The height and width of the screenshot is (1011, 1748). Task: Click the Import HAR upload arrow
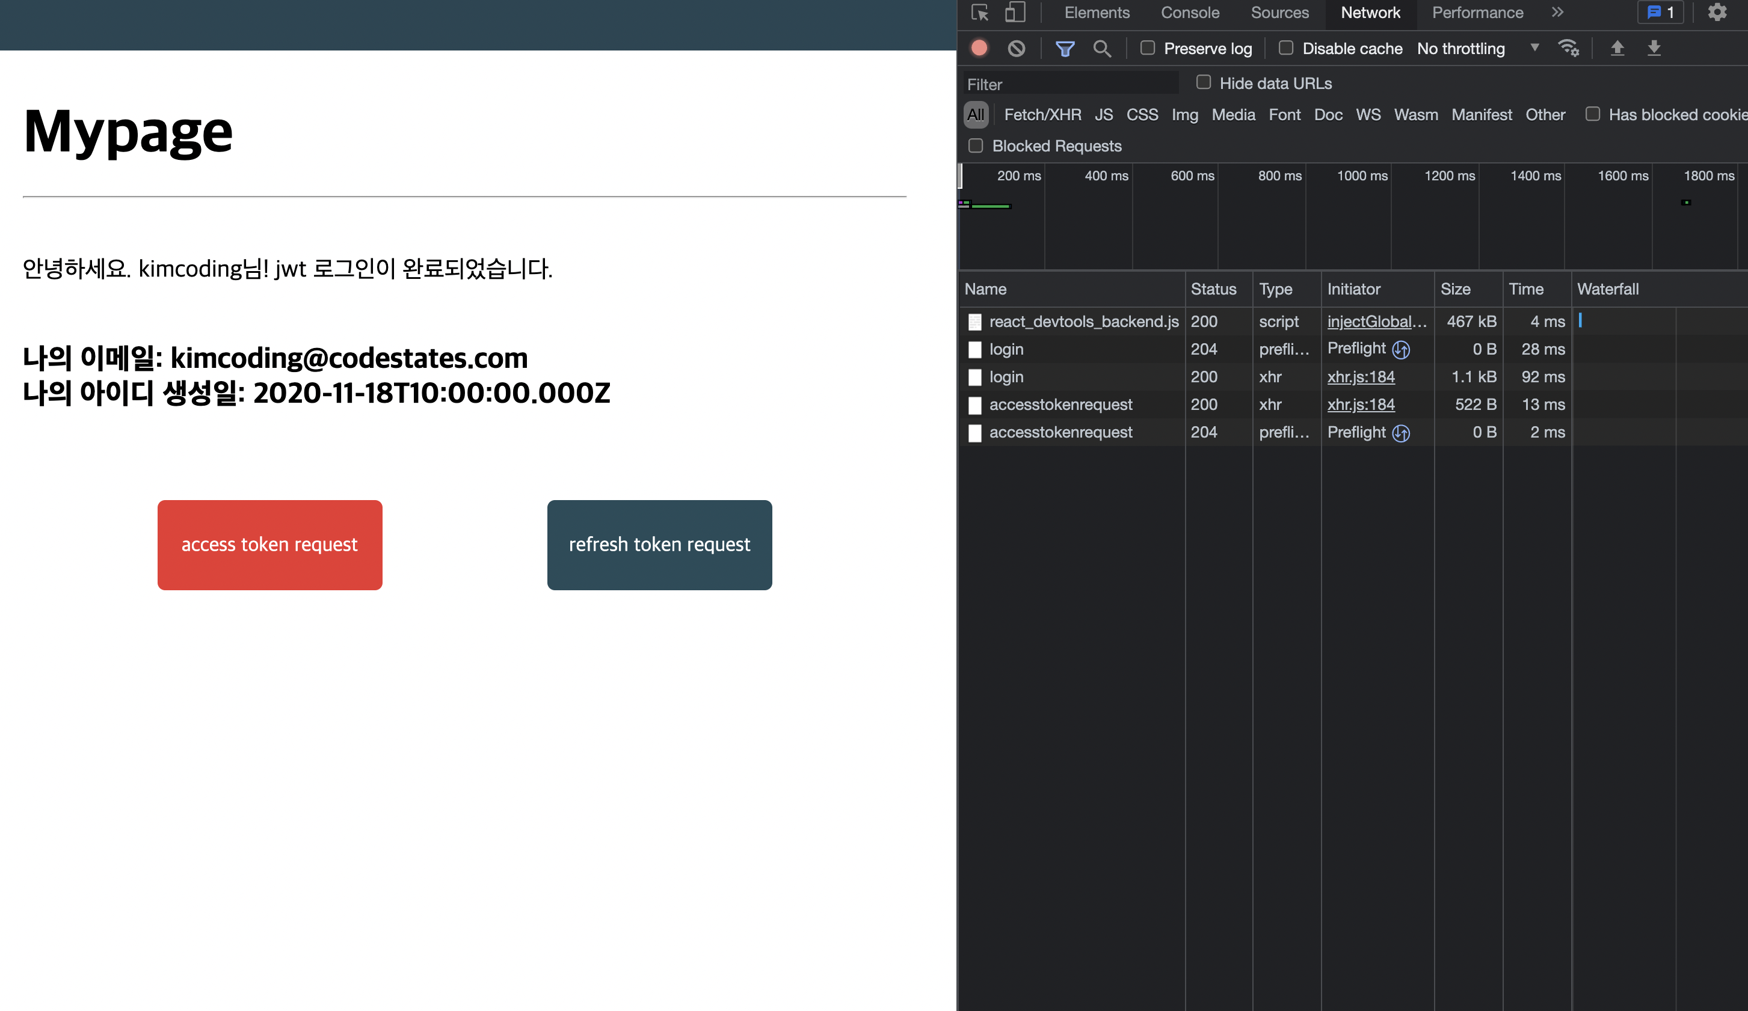pyautogui.click(x=1617, y=48)
